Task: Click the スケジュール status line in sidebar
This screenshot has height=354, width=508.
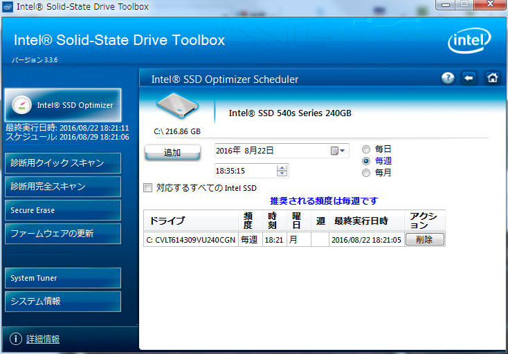Action: (67, 137)
